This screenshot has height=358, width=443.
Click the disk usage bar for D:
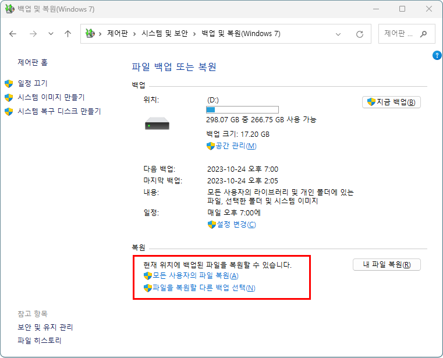point(242,109)
